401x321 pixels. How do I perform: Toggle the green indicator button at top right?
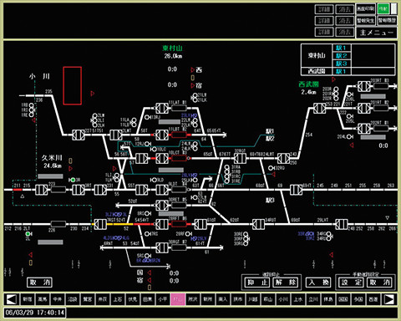click(x=383, y=9)
